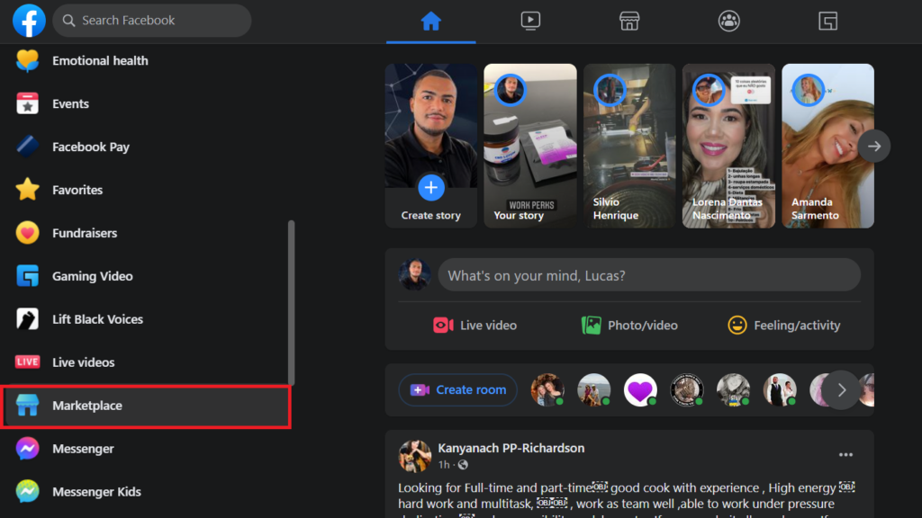Viewport: 922px width, 518px height.
Task: Click the left sidebar scrollbar
Action: point(291,302)
